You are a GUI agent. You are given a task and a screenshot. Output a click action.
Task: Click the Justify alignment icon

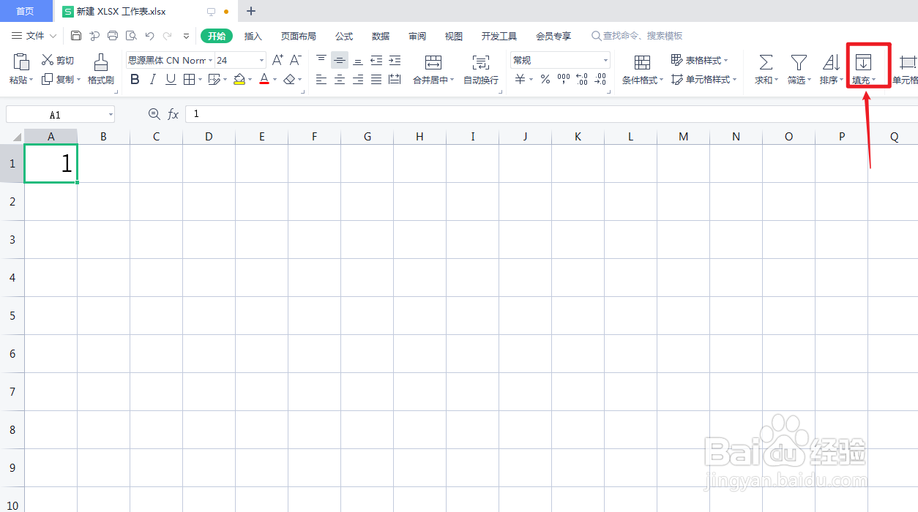click(376, 80)
